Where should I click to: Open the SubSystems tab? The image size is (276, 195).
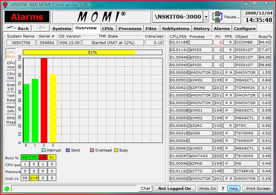[176, 29]
